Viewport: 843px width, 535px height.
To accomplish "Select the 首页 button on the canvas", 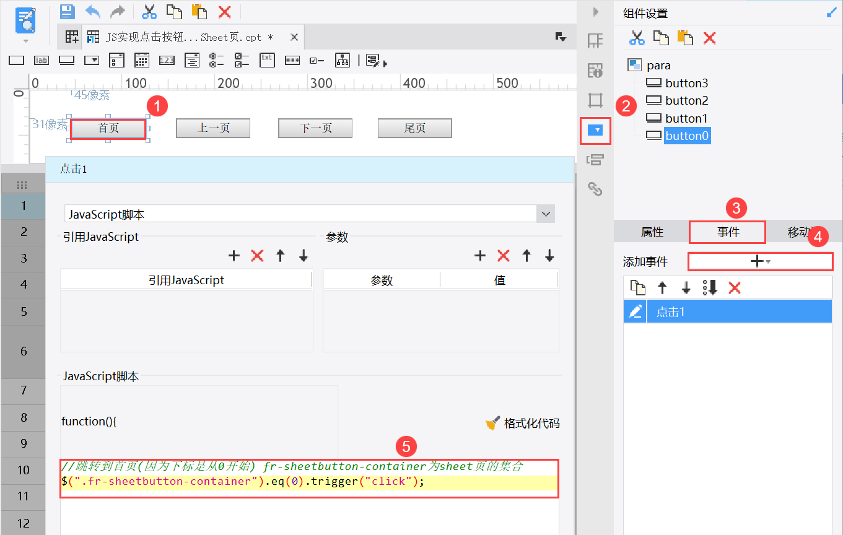I will [x=108, y=128].
